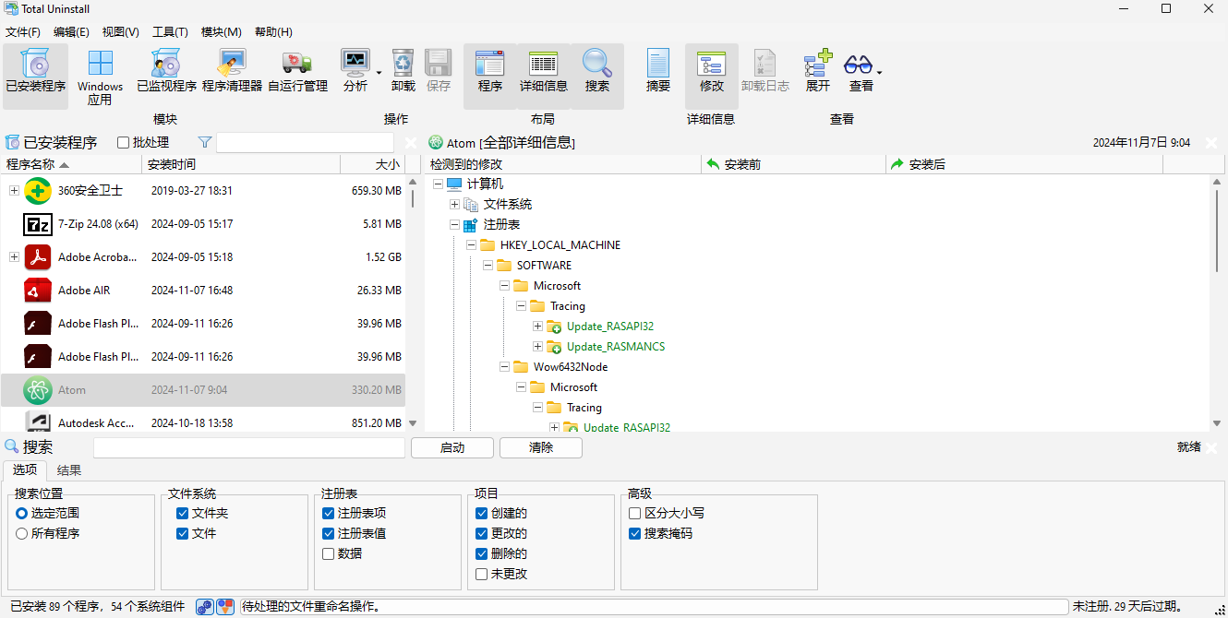Click the 安装前 green arrow column header

point(713,164)
